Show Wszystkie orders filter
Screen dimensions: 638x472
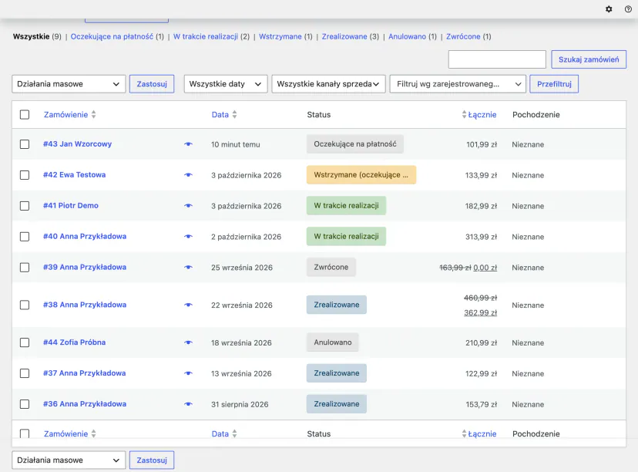click(31, 37)
